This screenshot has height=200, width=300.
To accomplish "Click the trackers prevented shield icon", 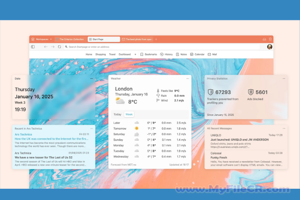I will (x=210, y=92).
